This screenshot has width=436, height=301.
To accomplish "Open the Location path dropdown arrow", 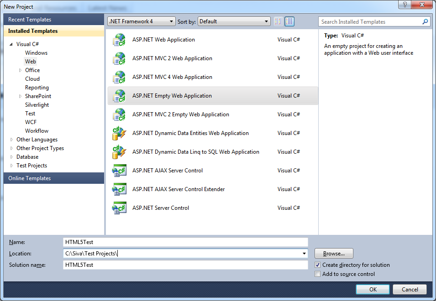I will pos(304,254).
